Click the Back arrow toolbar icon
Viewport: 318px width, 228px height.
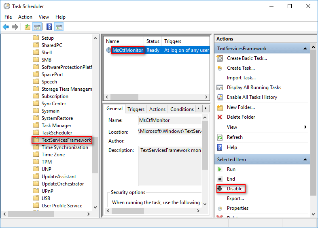6,27
